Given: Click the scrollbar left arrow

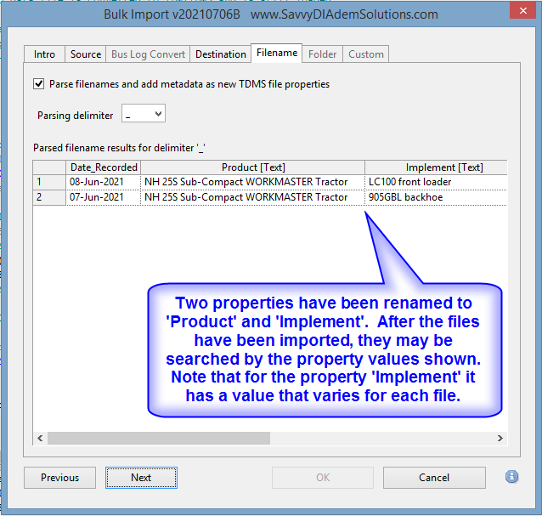Looking at the screenshot, I should click(39, 439).
